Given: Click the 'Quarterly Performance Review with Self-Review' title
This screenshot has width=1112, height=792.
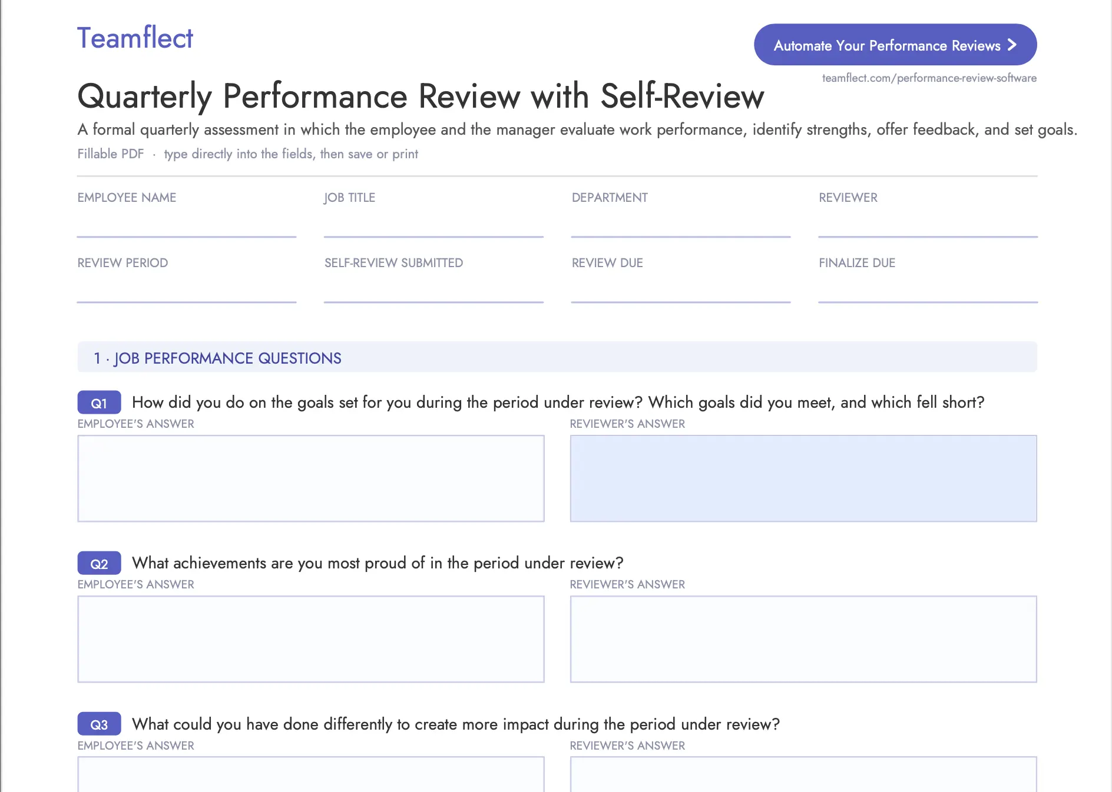Looking at the screenshot, I should point(421,96).
